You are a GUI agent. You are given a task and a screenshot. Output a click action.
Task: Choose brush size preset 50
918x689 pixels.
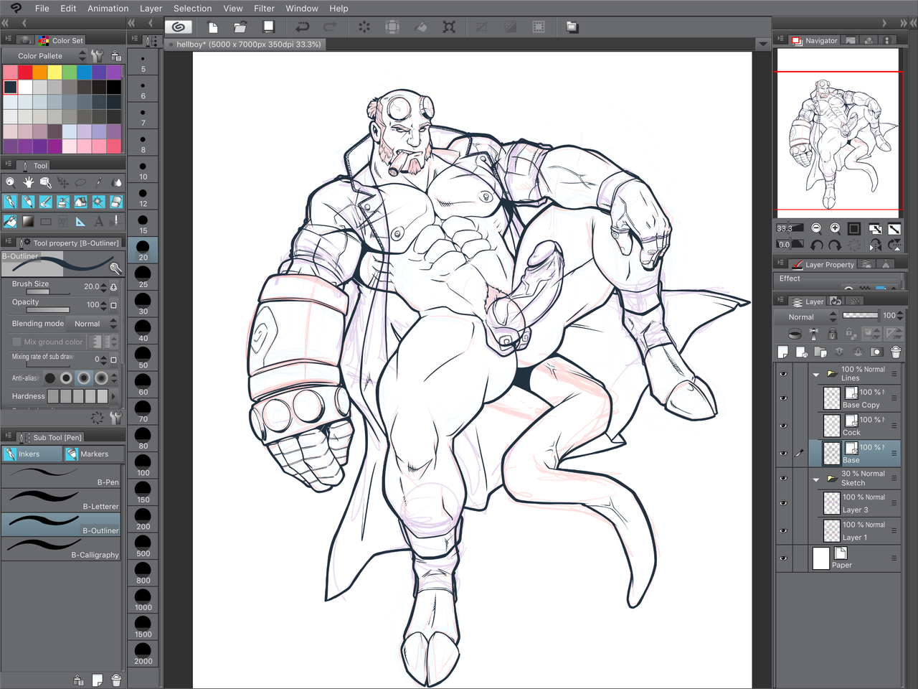tap(143, 357)
